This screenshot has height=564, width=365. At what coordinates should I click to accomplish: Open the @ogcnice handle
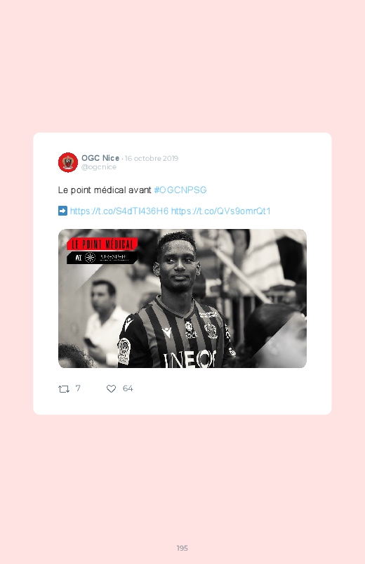point(99,167)
